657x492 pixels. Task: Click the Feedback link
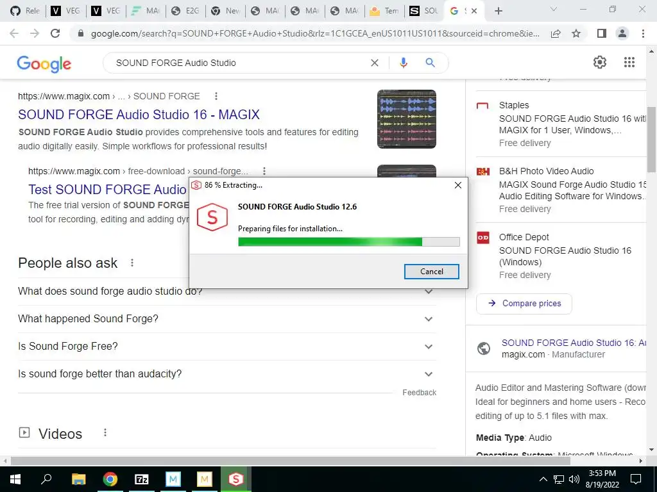(420, 393)
